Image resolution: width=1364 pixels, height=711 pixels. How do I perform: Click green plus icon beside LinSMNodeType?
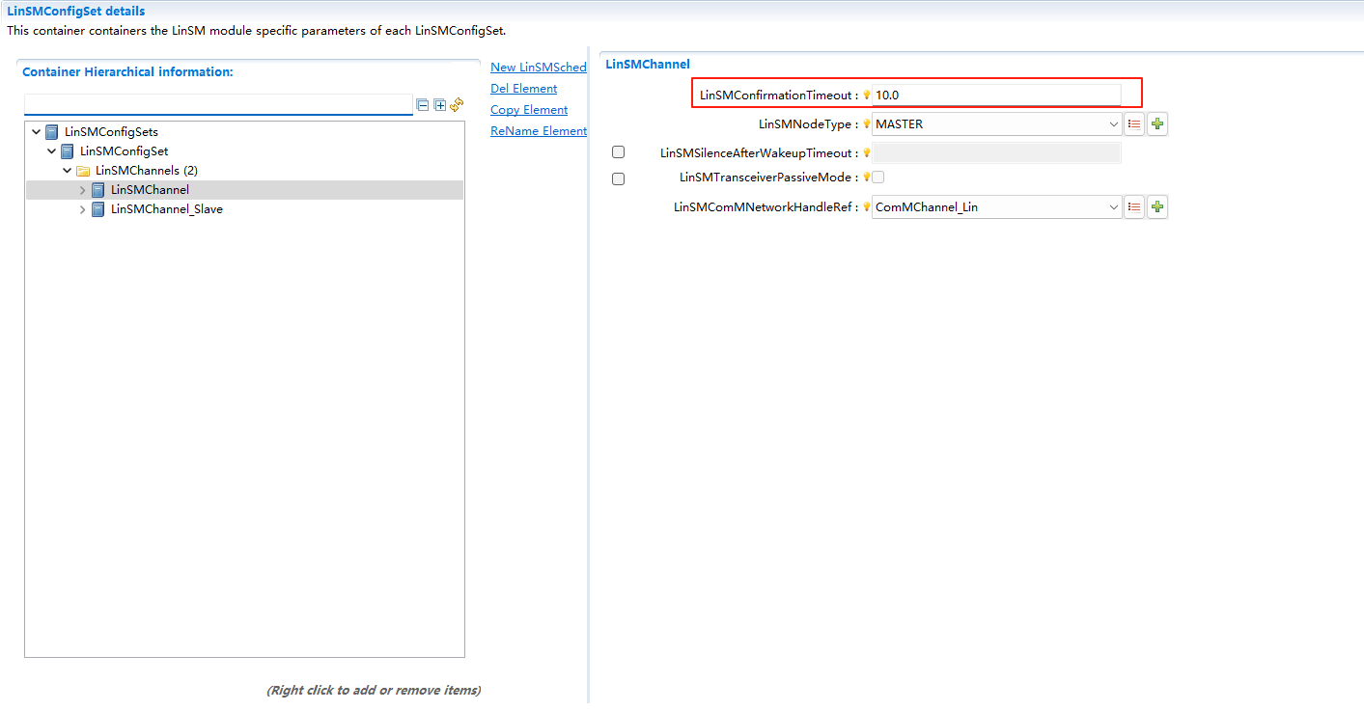coord(1157,124)
